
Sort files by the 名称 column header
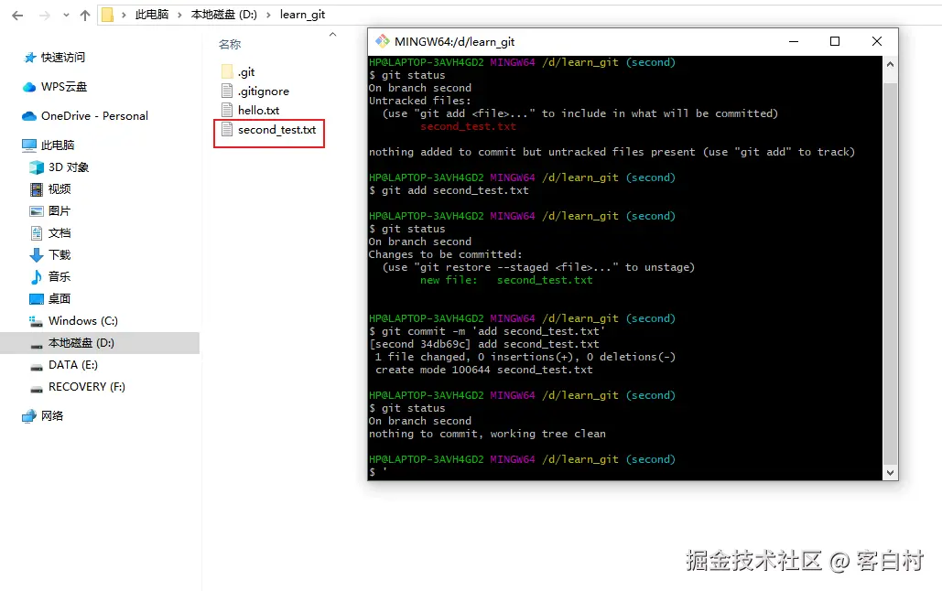(x=229, y=44)
